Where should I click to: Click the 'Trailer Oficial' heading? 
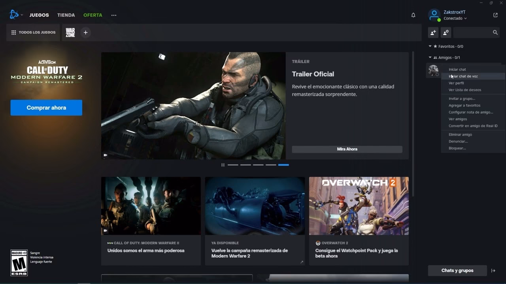(313, 74)
